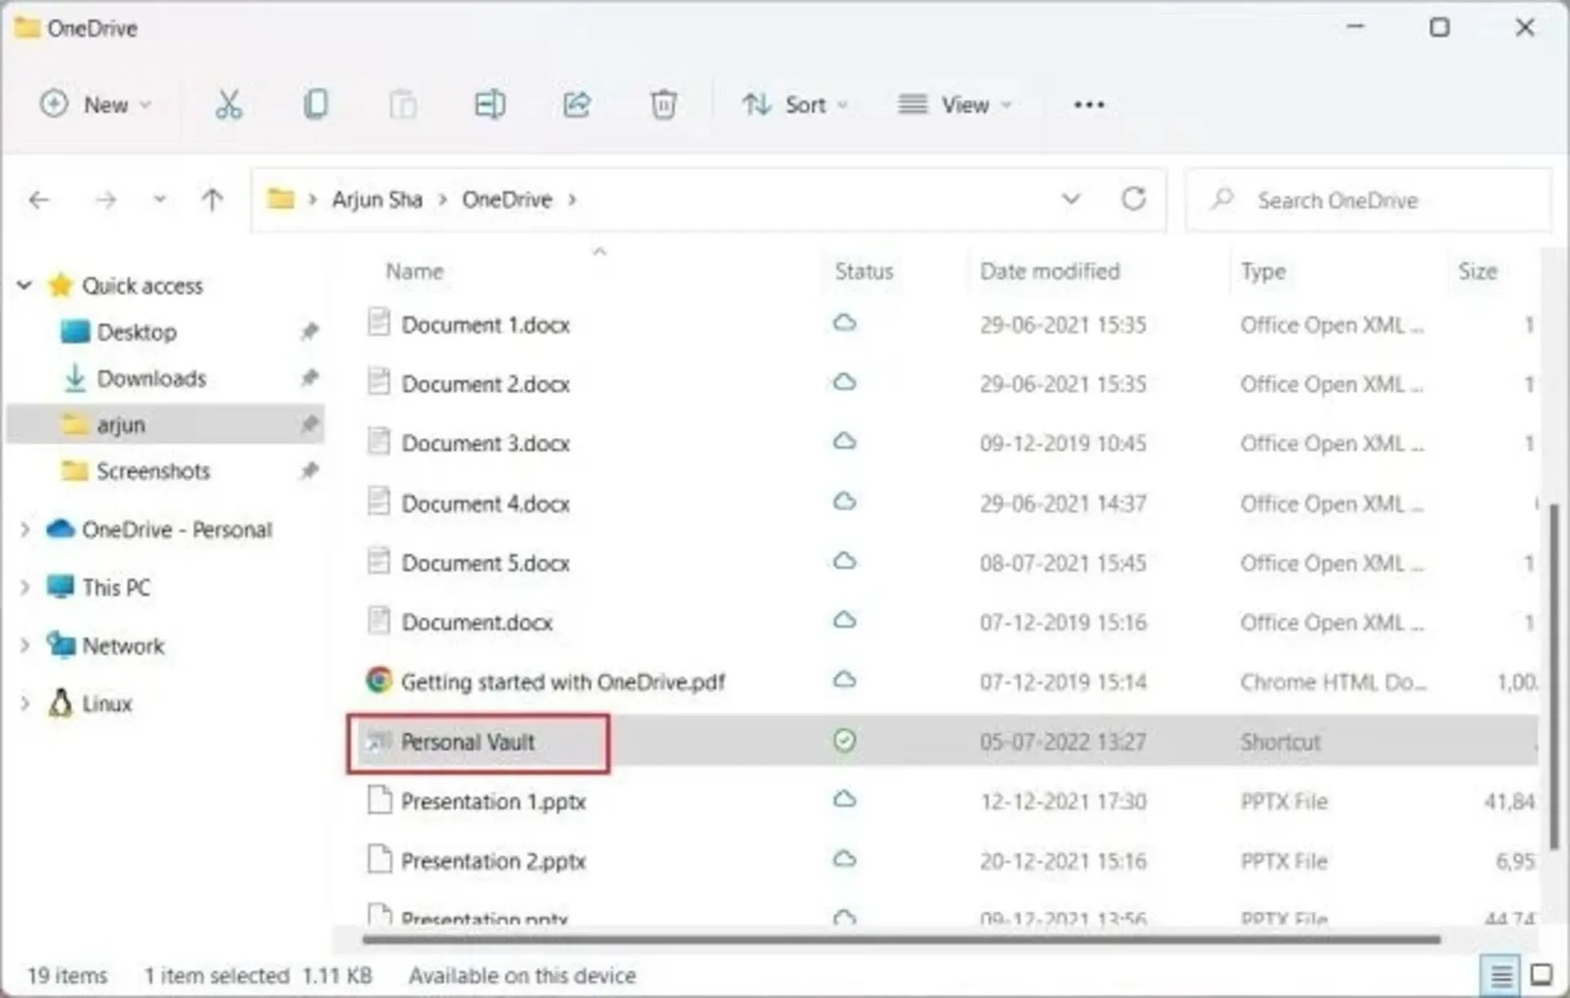Click the Document 3.docx file icon
The width and height of the screenshot is (1570, 998).
click(x=379, y=441)
